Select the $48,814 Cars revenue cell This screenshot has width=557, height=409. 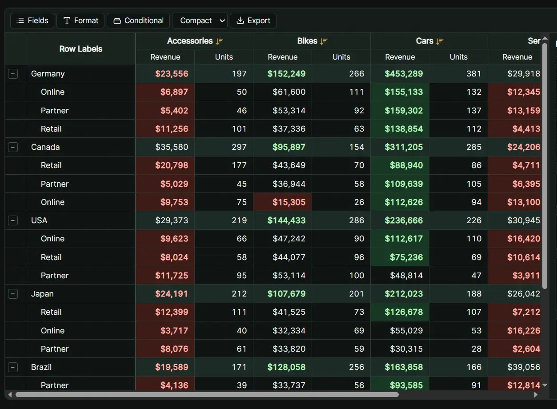click(x=400, y=276)
